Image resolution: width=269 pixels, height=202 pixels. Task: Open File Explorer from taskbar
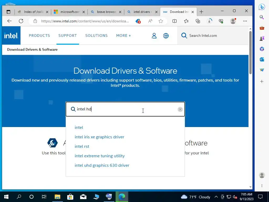[x=58, y=197]
